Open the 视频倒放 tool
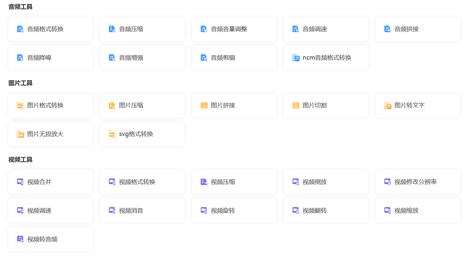Screen dimensions: 469x259 (326, 182)
